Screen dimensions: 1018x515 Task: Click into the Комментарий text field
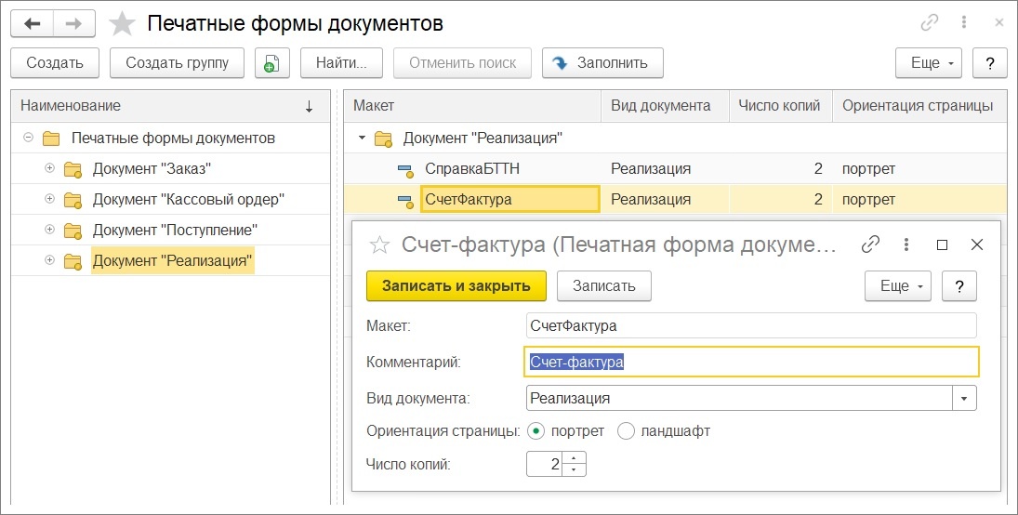point(751,362)
